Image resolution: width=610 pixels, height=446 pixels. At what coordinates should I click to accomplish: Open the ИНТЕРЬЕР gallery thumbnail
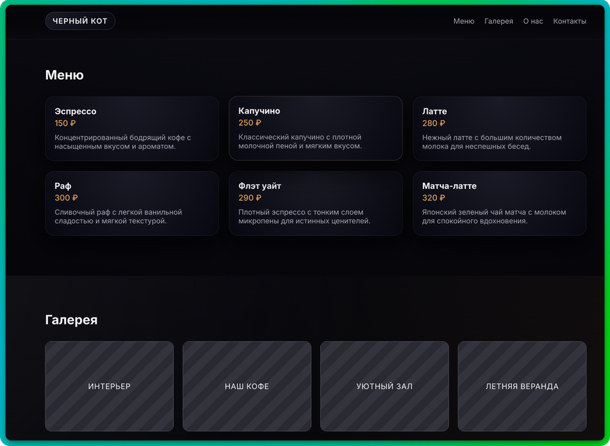[x=109, y=386]
